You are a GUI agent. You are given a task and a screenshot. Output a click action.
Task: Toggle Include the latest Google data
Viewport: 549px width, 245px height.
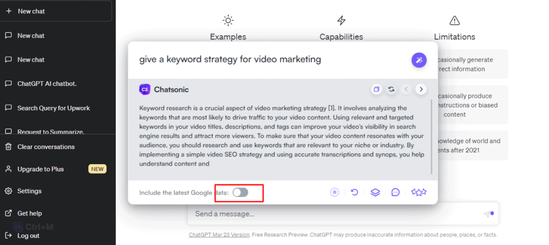pos(240,192)
